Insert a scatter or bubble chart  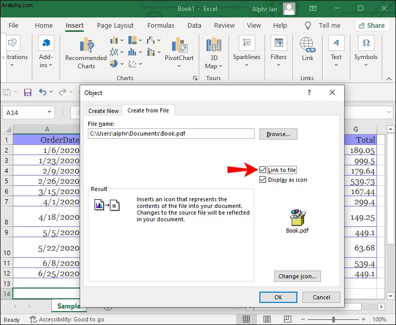coord(133,64)
